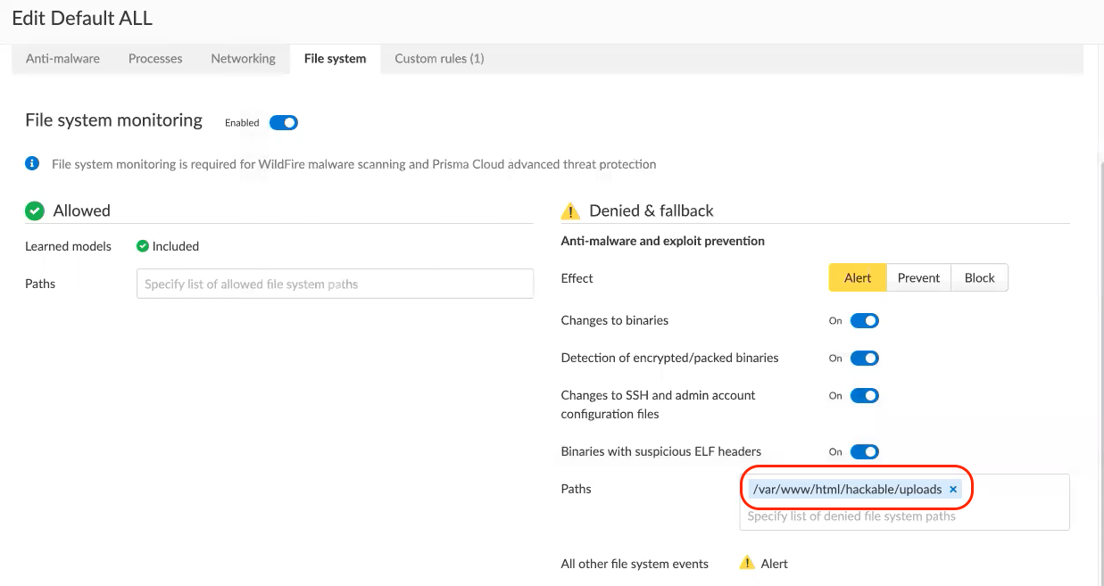The width and height of the screenshot is (1104, 586).
Task: Switch off Binaries with suspicious ELF headers
Action: click(864, 451)
